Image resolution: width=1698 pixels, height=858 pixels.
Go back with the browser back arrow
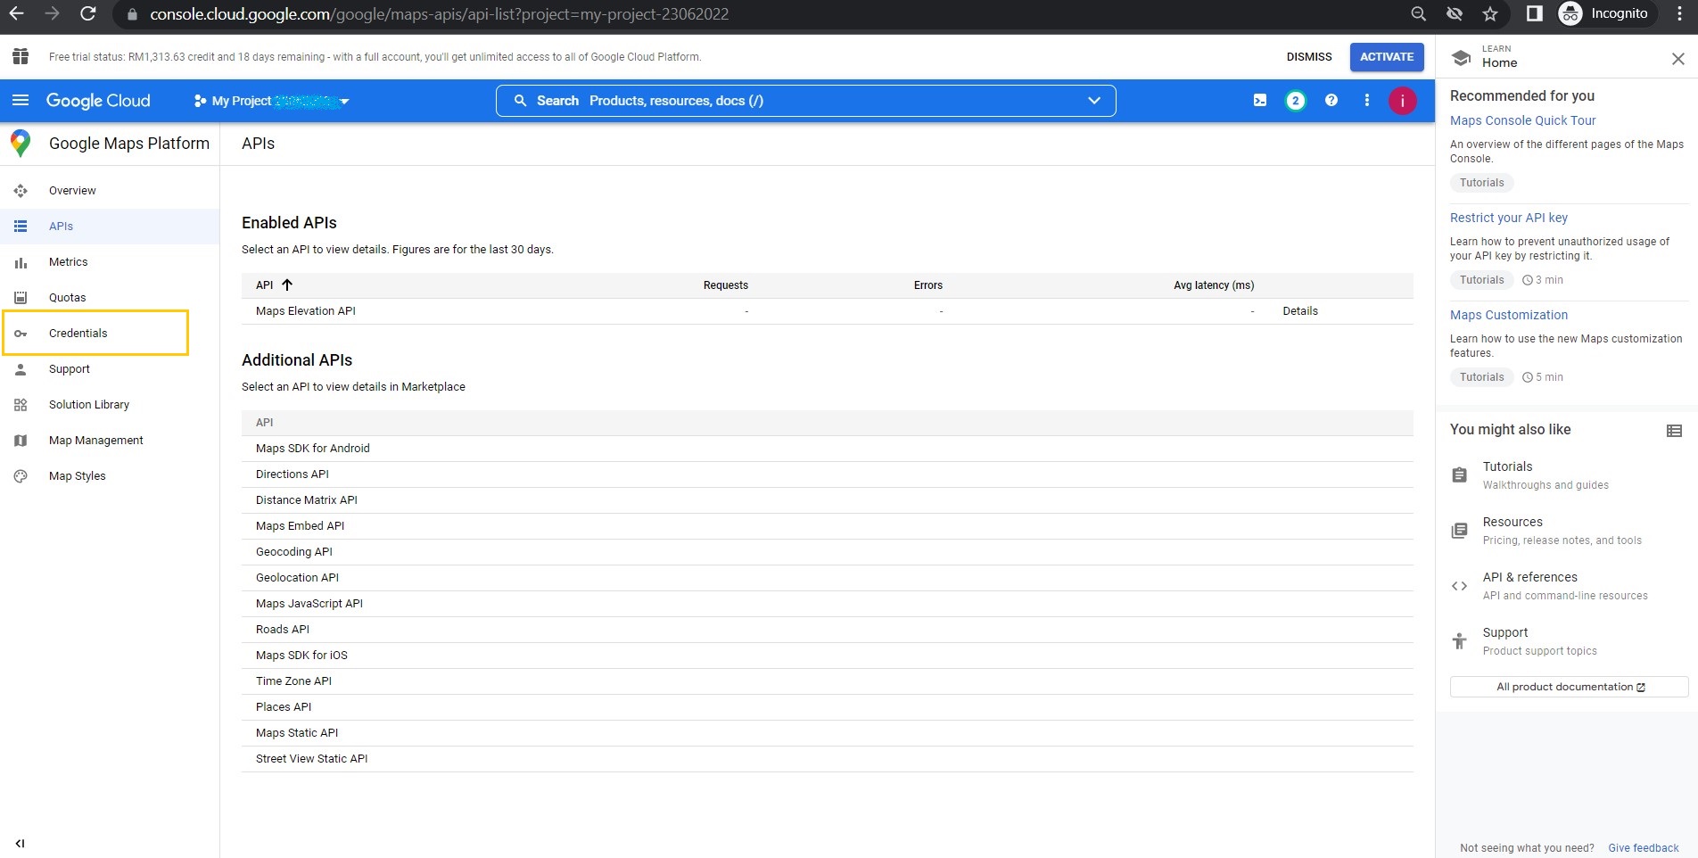16,13
